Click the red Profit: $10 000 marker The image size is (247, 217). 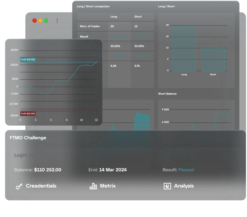[28, 114]
